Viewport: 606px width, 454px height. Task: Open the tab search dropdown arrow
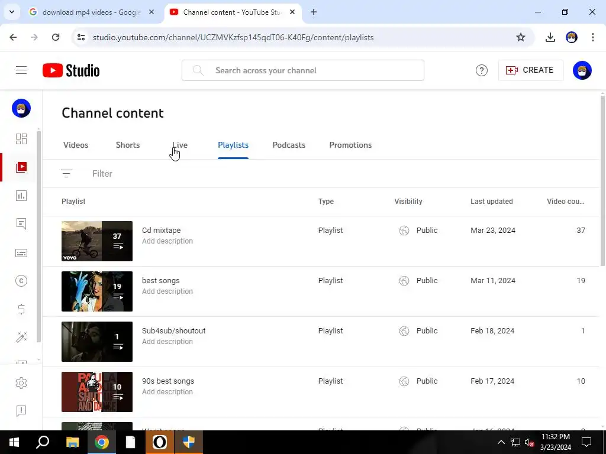[x=12, y=12]
